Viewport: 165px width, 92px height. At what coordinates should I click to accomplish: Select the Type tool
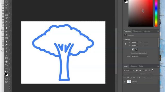pyautogui.click(x=6, y=52)
